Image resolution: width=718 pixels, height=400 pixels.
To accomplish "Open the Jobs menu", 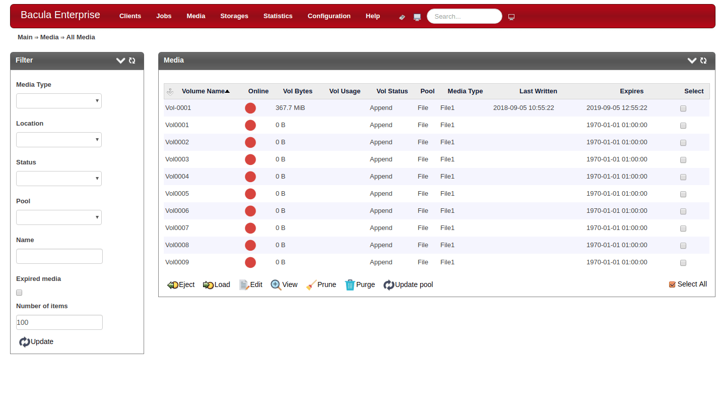I will pos(164,16).
